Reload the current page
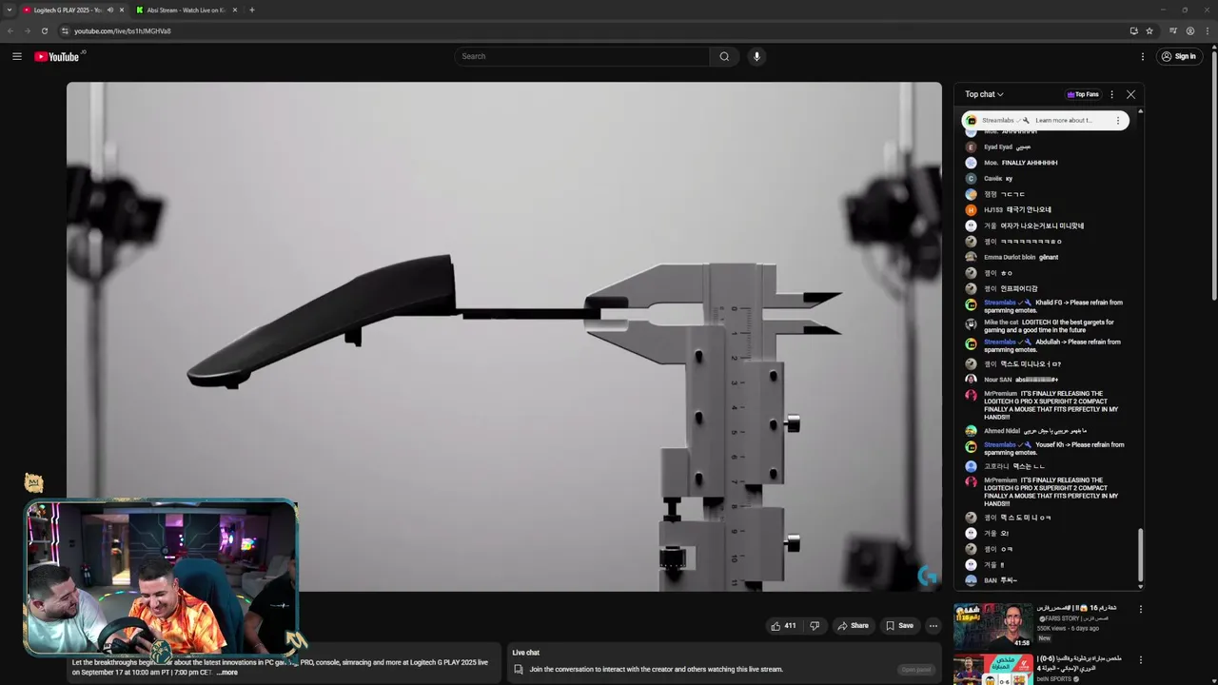The height and width of the screenshot is (685, 1218). (45, 30)
